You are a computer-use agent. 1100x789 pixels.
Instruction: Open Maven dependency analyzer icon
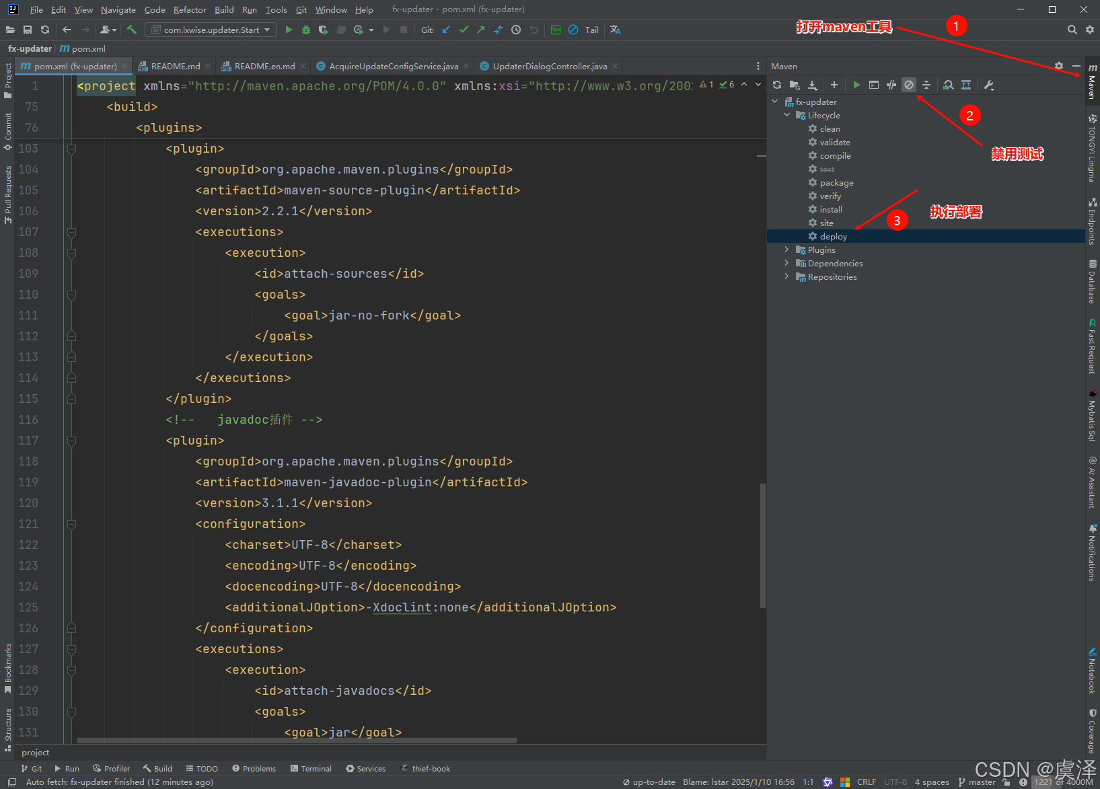pyautogui.click(x=948, y=85)
